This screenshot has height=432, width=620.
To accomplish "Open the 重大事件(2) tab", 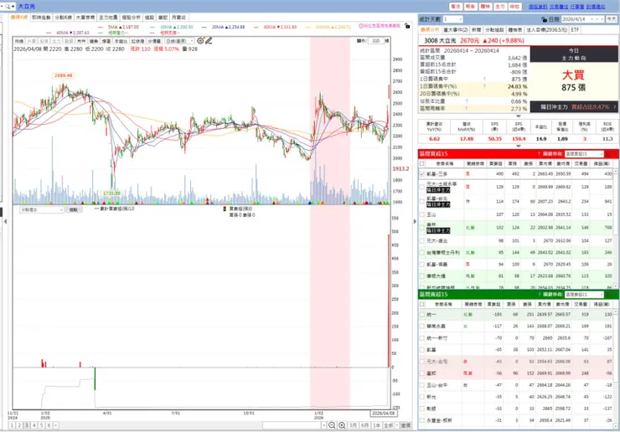I will 456,29.
